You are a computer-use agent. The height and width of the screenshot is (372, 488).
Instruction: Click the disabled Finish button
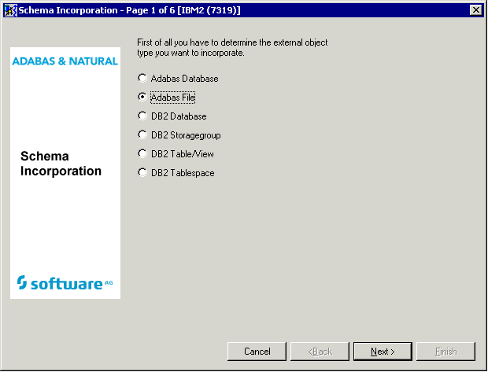[445, 352]
